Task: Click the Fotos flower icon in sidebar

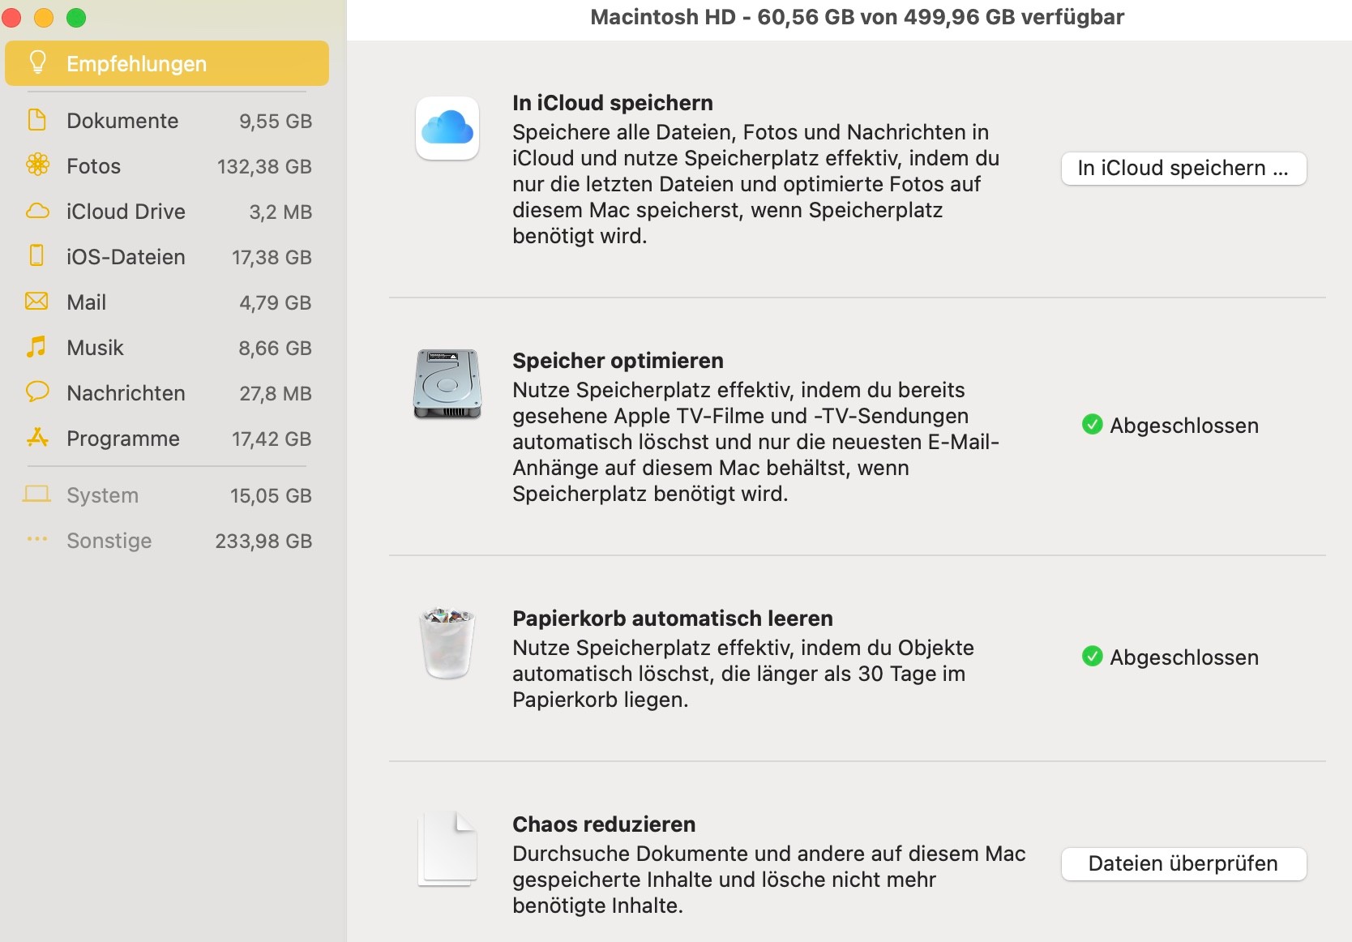Action: [37, 165]
